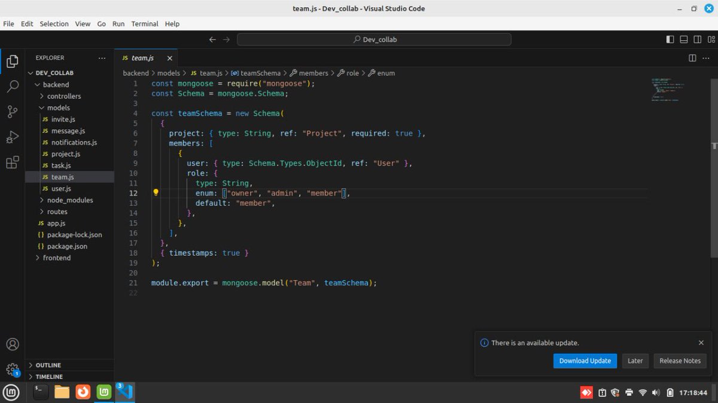Open the File menu
This screenshot has width=718, height=403.
coord(8,24)
